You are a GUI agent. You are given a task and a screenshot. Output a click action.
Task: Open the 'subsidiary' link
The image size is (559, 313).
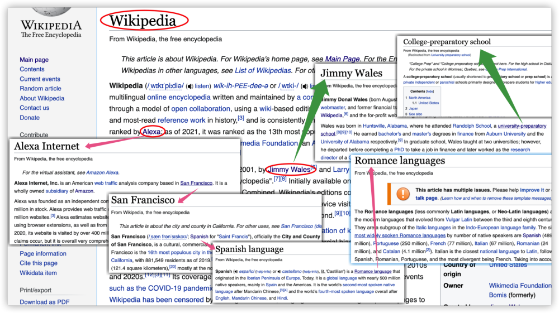(x=56, y=191)
